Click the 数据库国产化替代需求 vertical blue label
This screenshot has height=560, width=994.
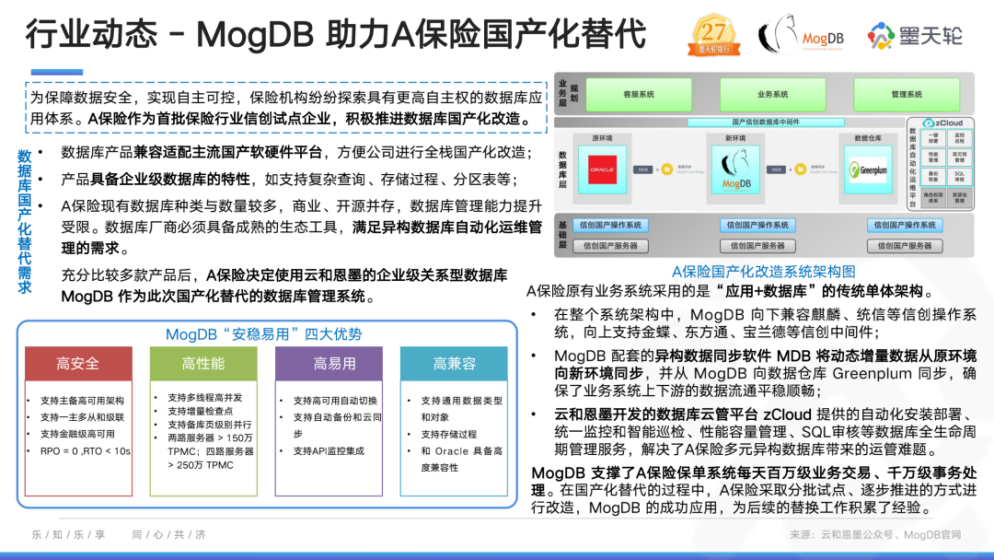(24, 221)
